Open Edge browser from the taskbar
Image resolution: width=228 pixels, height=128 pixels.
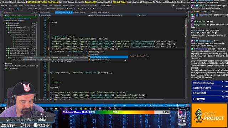[x=47, y=108]
